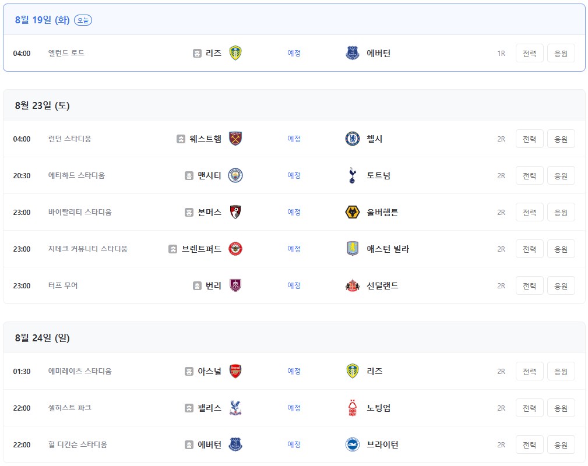Open 전력 for 맨시티 vs 토트넘
The image size is (588, 466).
pyautogui.click(x=530, y=175)
